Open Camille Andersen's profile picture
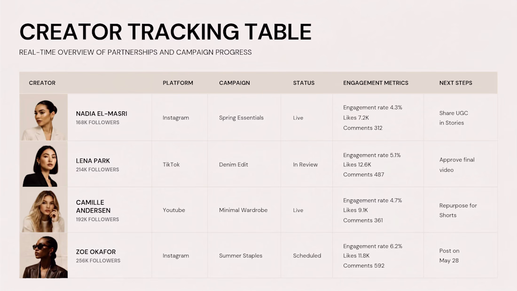The height and width of the screenshot is (291, 517). (x=44, y=210)
